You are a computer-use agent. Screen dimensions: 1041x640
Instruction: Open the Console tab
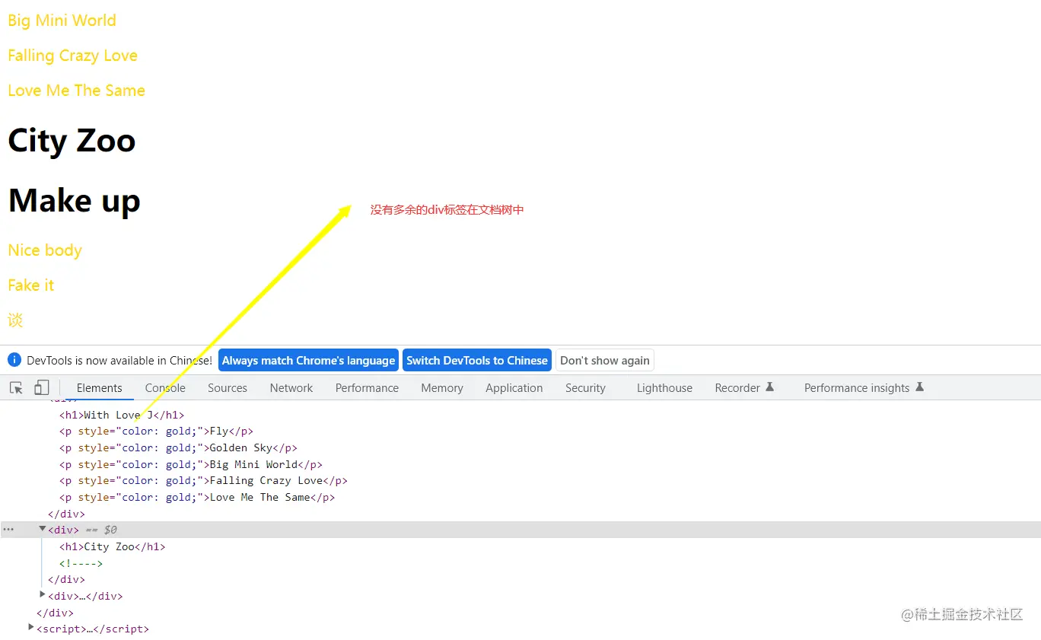[x=165, y=388]
